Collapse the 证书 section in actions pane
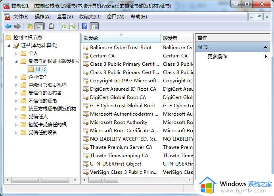The width and height of the screenshot is (274, 196). pyautogui.click(x=265, y=47)
